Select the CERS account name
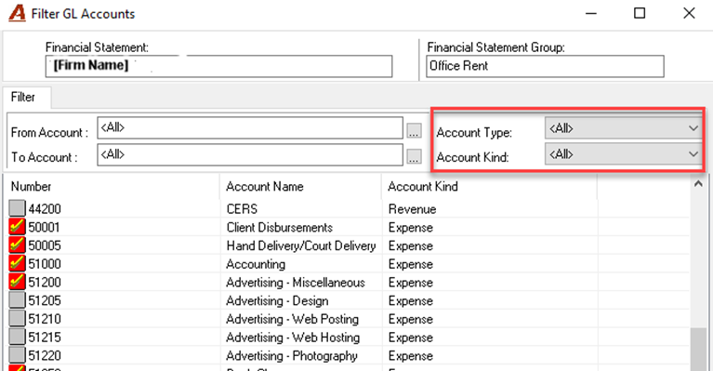 (x=242, y=208)
